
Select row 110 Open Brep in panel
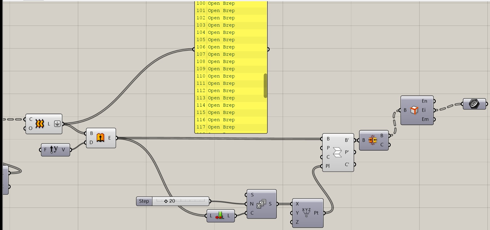click(221, 76)
